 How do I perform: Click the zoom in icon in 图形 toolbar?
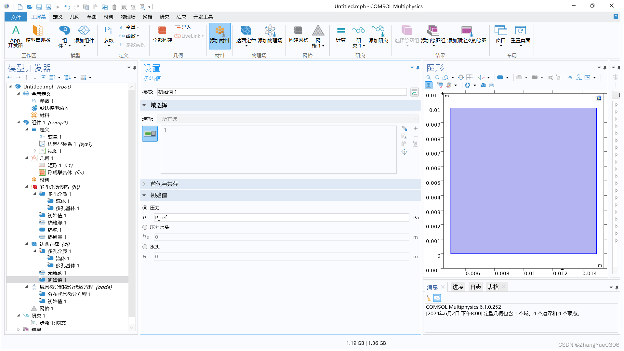pyautogui.click(x=429, y=77)
